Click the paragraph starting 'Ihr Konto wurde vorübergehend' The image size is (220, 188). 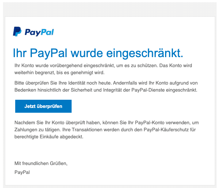point(103,69)
